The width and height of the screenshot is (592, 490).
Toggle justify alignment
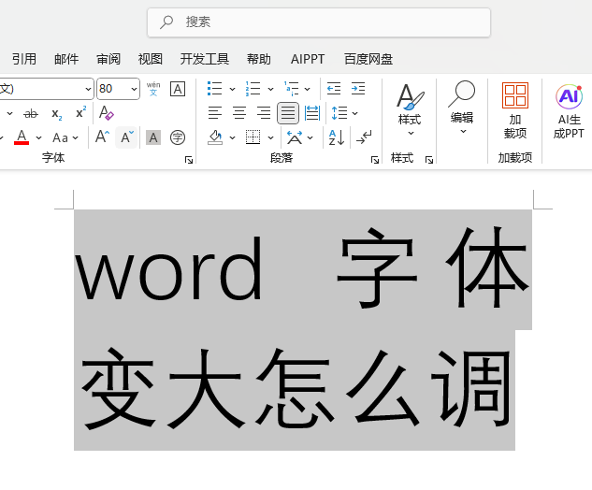tap(288, 113)
